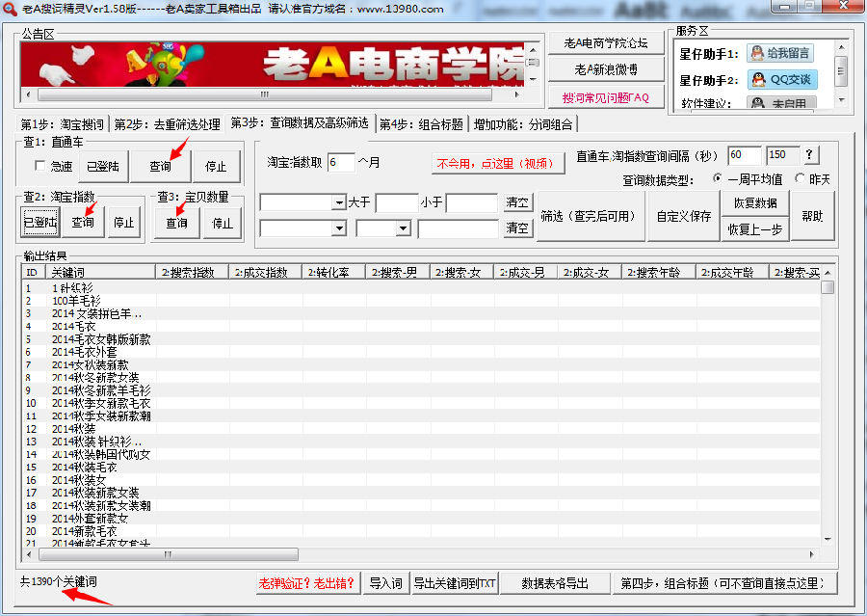Click 服务区 vertical scrollbar
The image size is (867, 616).
[841, 71]
